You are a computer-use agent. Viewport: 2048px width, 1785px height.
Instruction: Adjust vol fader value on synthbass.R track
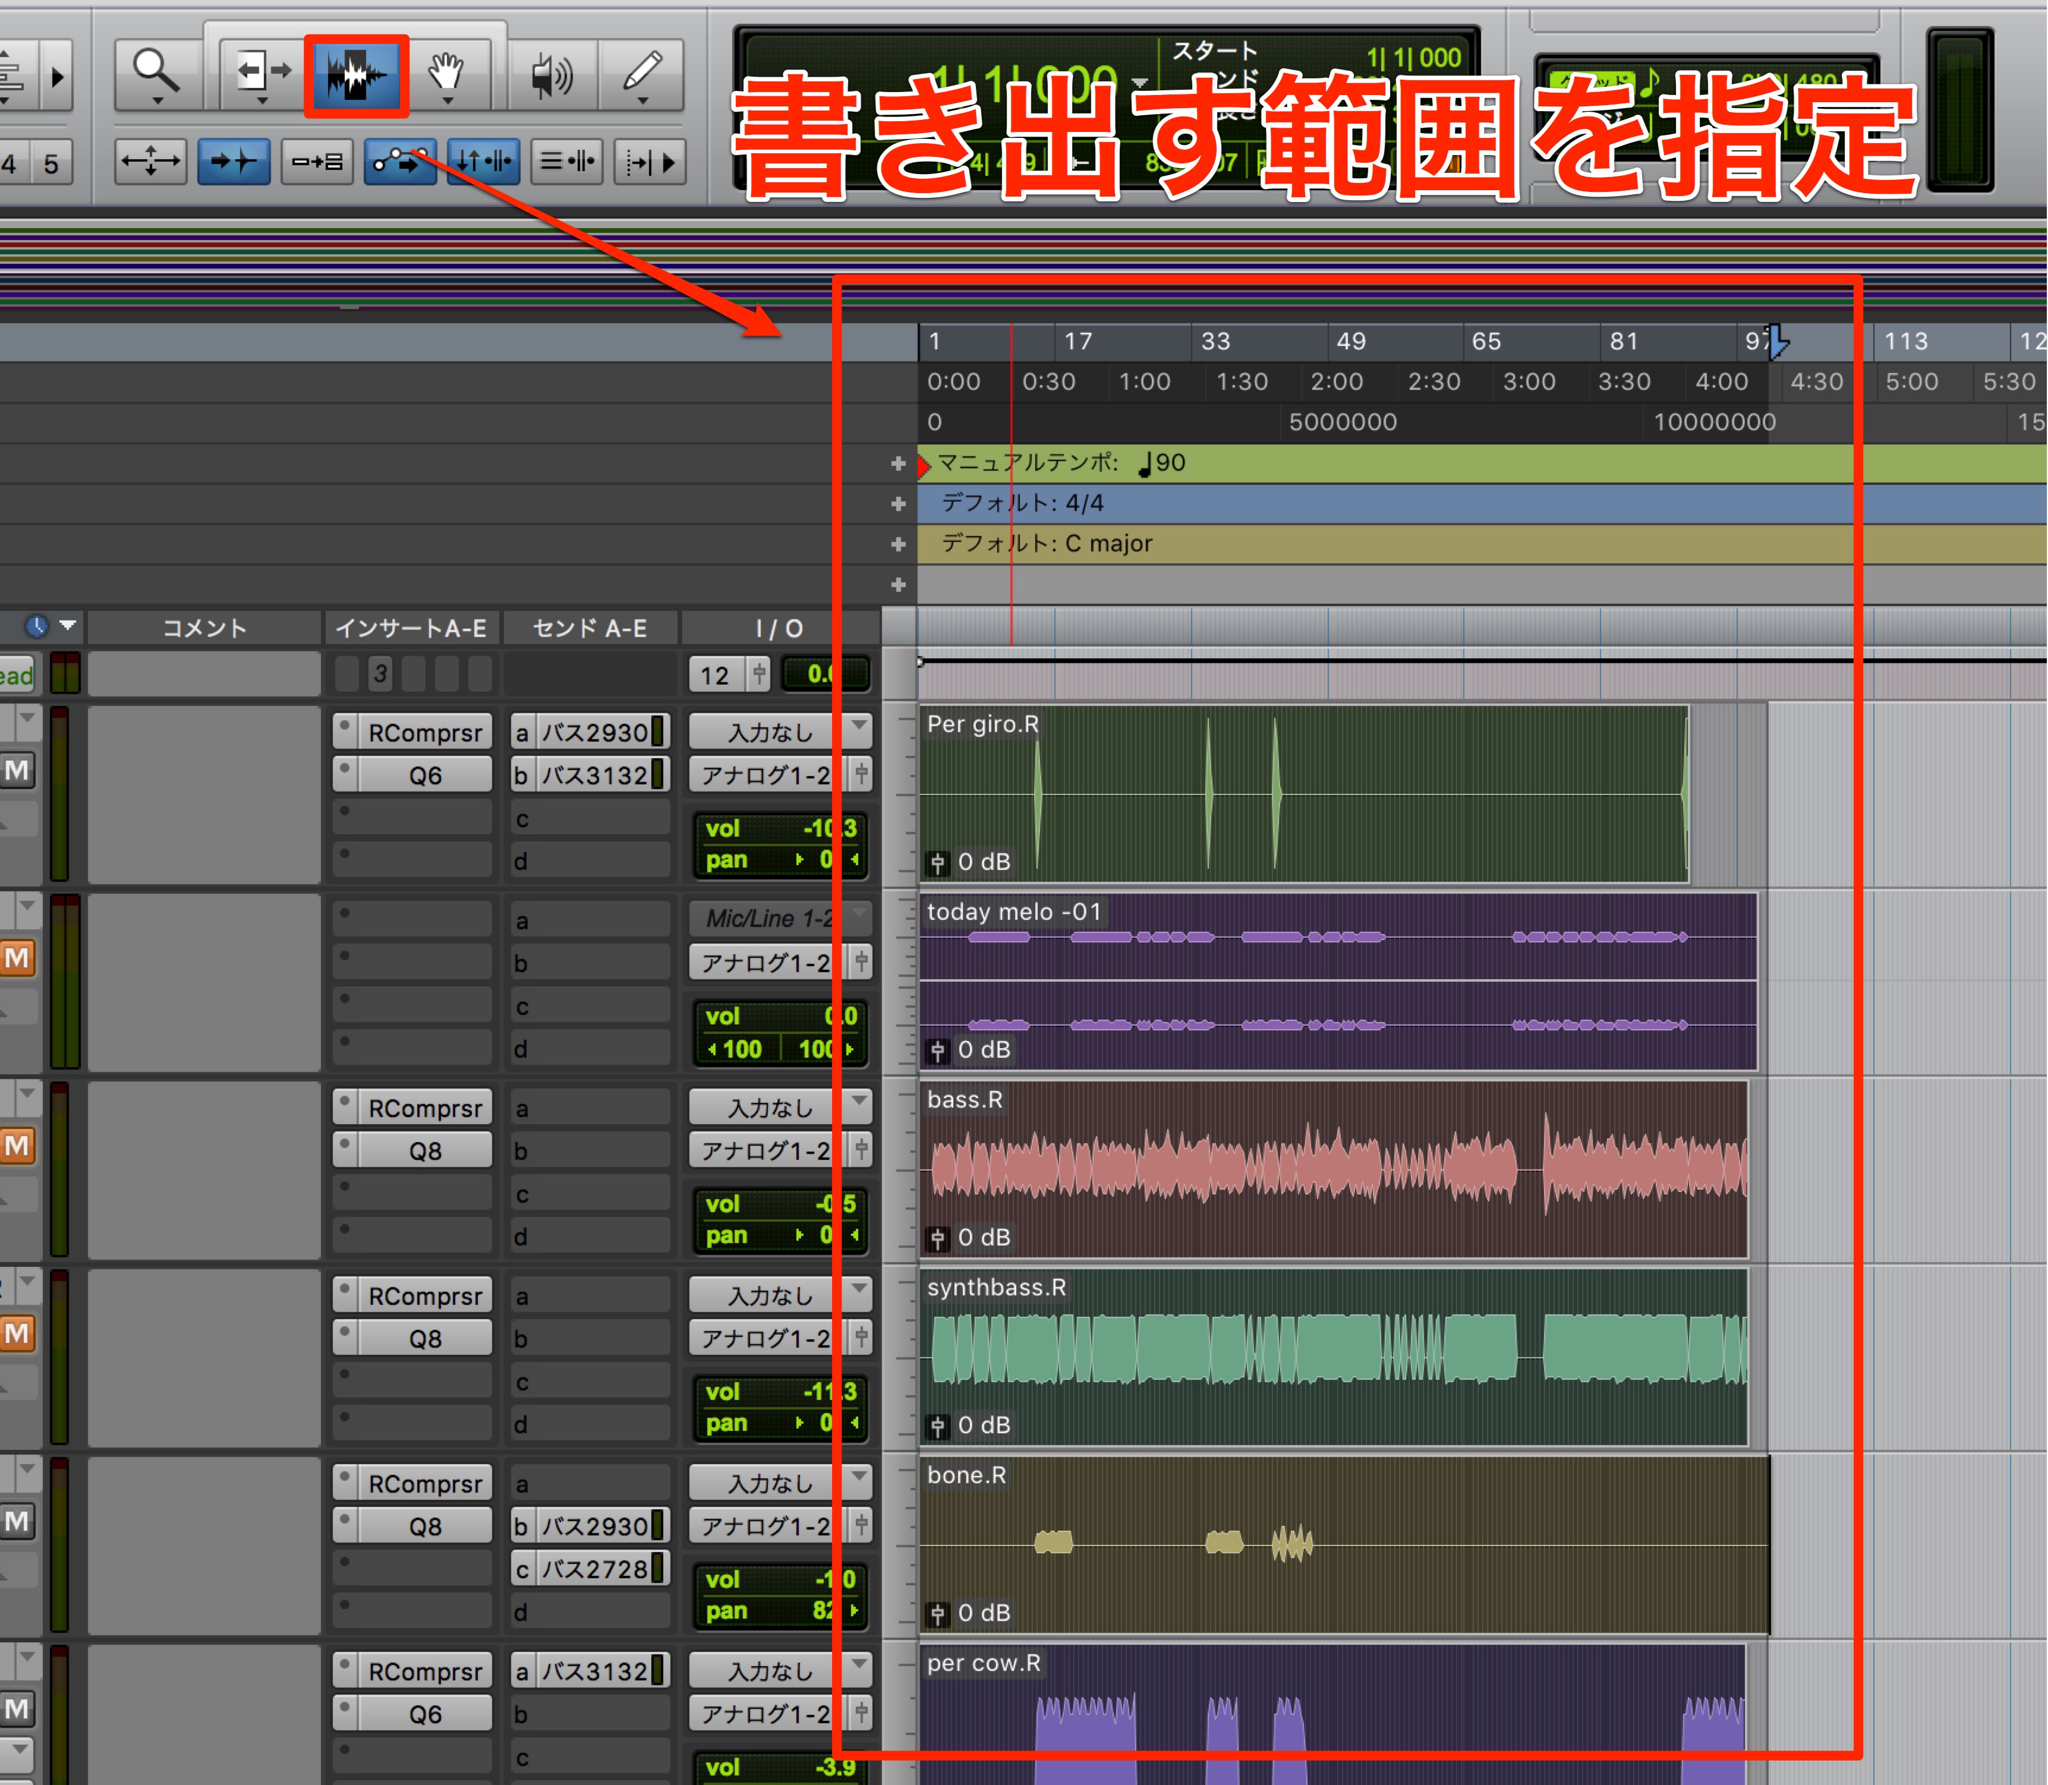click(x=780, y=1392)
